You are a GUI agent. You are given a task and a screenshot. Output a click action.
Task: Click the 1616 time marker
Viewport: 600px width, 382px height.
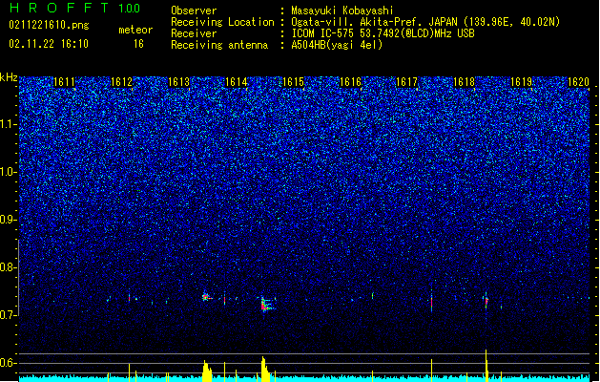coord(350,82)
